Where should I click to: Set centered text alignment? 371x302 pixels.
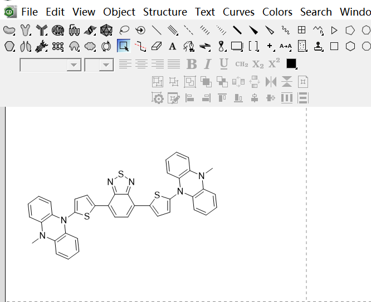[141, 64]
